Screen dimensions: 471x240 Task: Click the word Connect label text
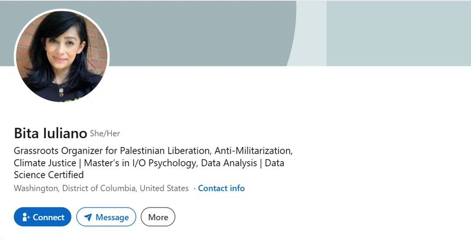click(x=48, y=217)
